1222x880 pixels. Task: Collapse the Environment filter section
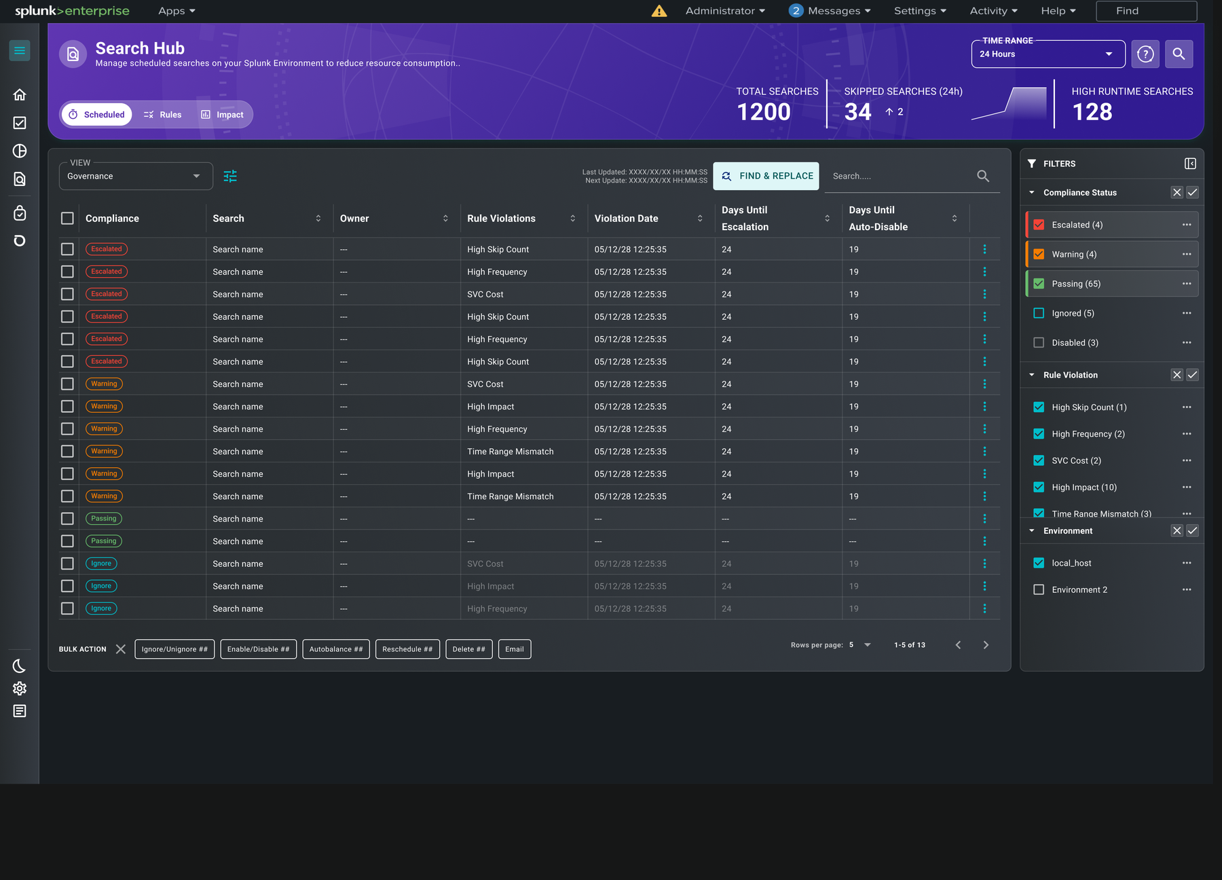(x=1032, y=531)
